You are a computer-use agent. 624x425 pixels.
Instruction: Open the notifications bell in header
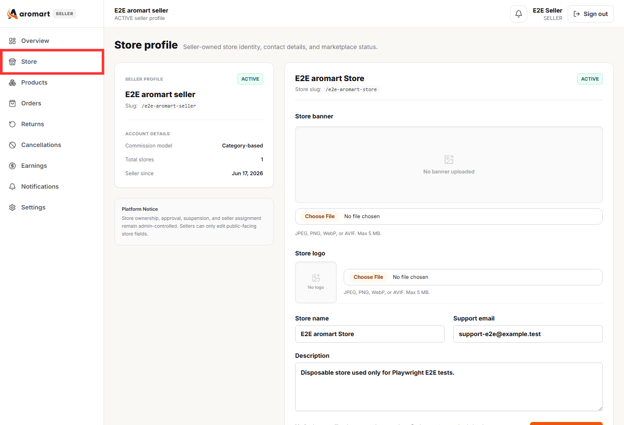coord(519,14)
